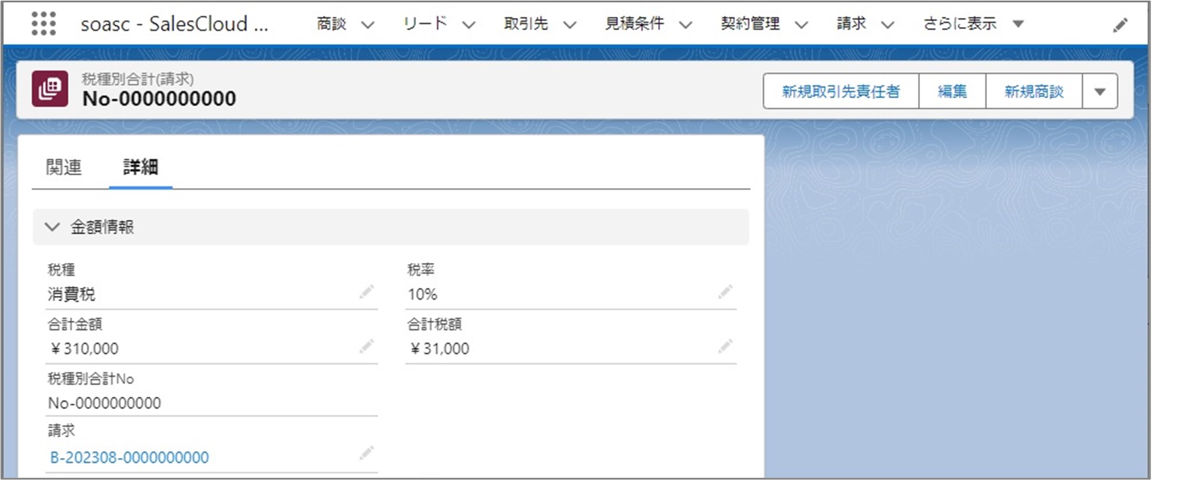Collapse the 金額情報 section
Viewport: 1193px width, 483px height.
[x=52, y=227]
